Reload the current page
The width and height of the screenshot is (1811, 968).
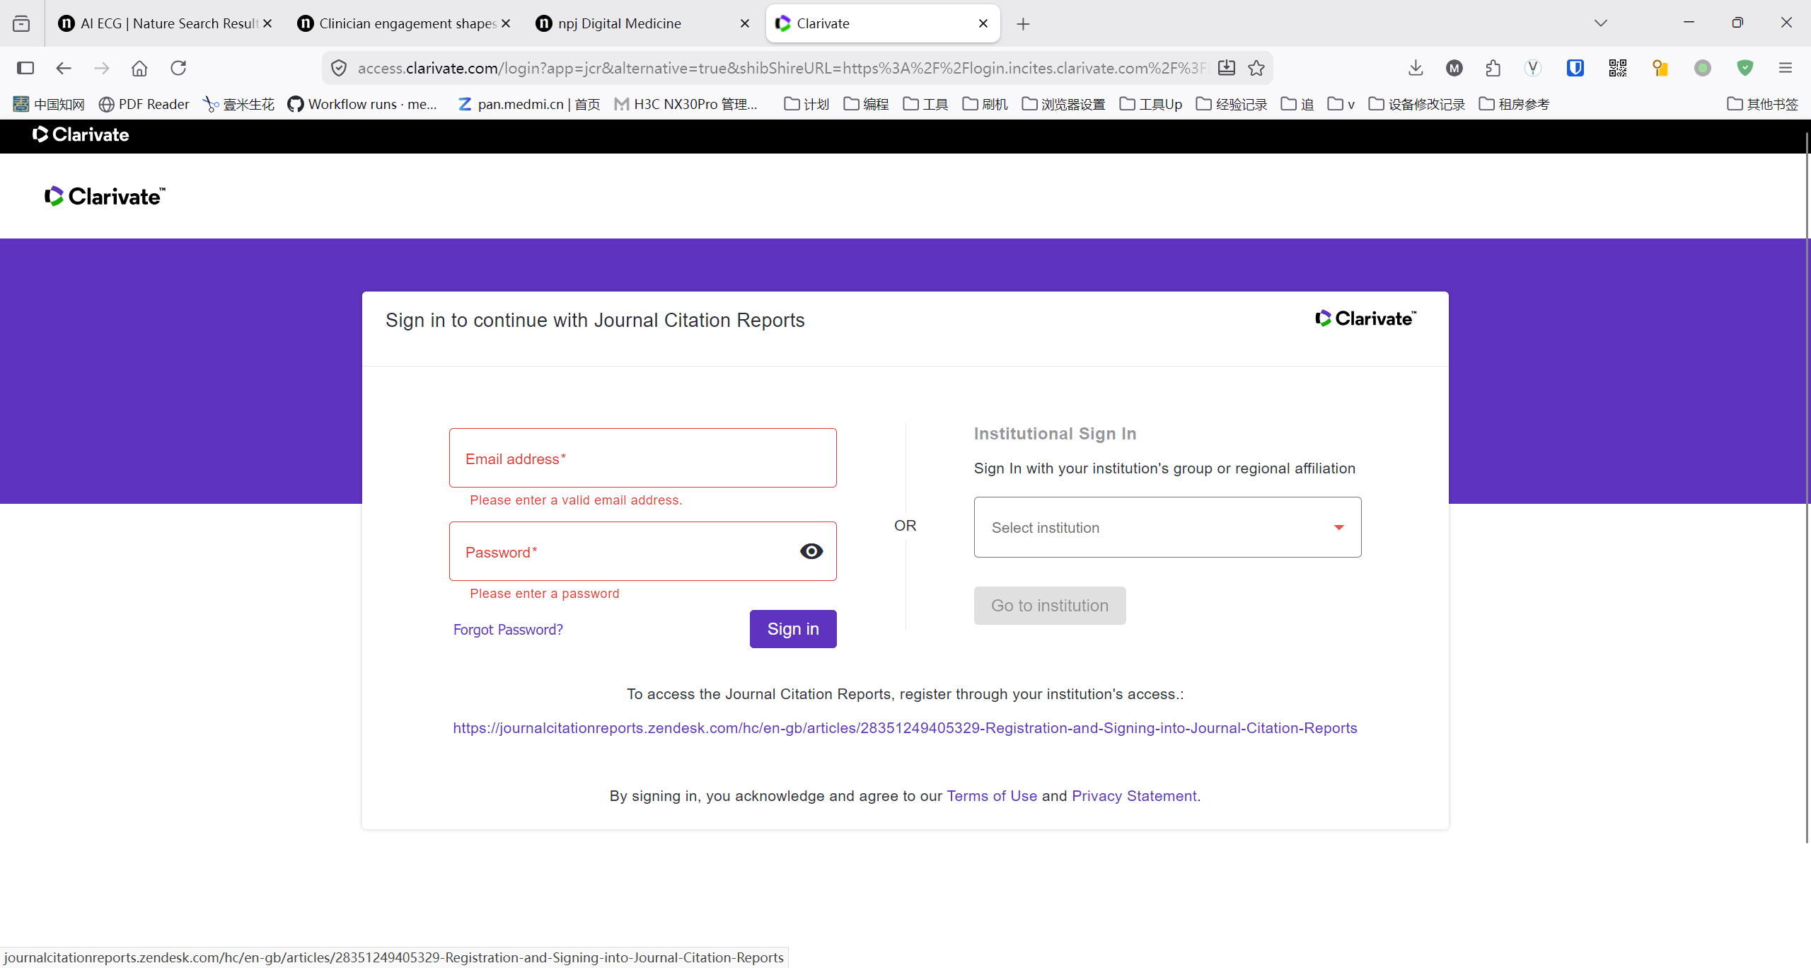point(178,68)
